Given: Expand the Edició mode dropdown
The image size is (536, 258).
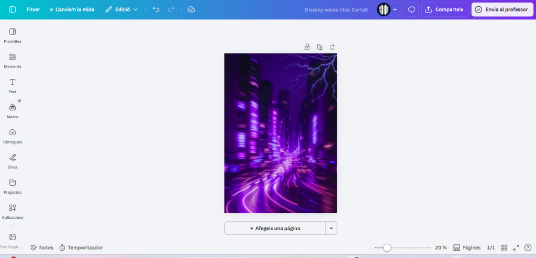Looking at the screenshot, I should click(x=121, y=9).
